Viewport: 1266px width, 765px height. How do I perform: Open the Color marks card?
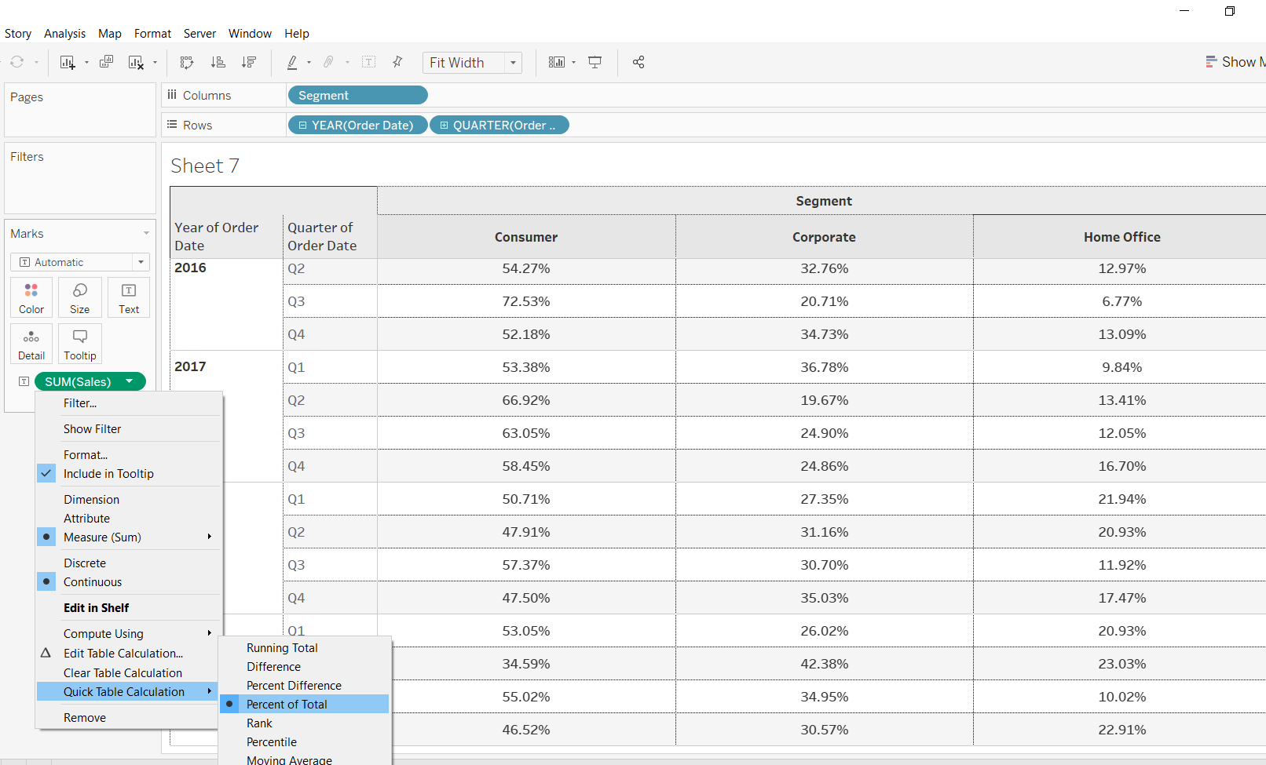[x=31, y=298]
